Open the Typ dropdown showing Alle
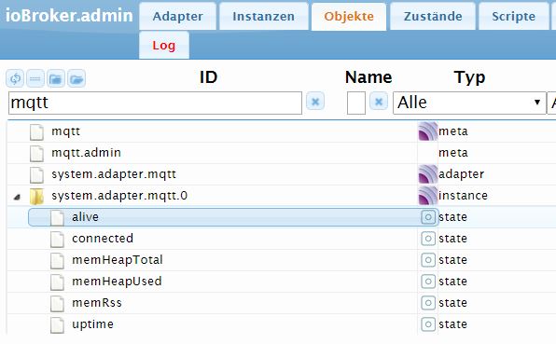556x344 pixels. click(469, 103)
